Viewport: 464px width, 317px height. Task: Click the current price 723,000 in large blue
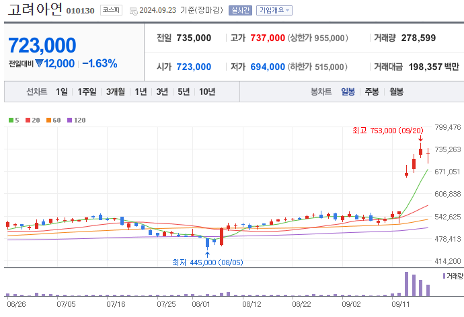(x=42, y=45)
